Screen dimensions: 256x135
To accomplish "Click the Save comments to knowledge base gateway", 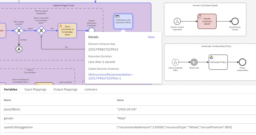I will click(41, 31).
